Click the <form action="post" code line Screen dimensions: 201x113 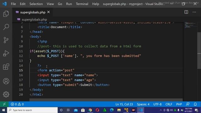point(56,70)
